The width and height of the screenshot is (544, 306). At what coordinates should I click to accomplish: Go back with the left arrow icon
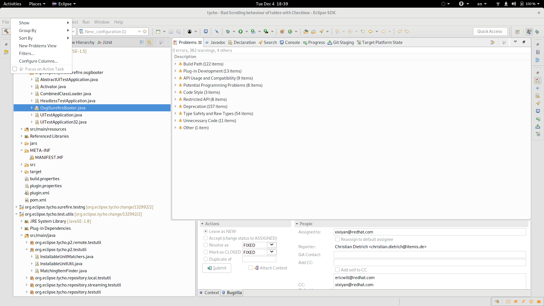click(x=371, y=31)
